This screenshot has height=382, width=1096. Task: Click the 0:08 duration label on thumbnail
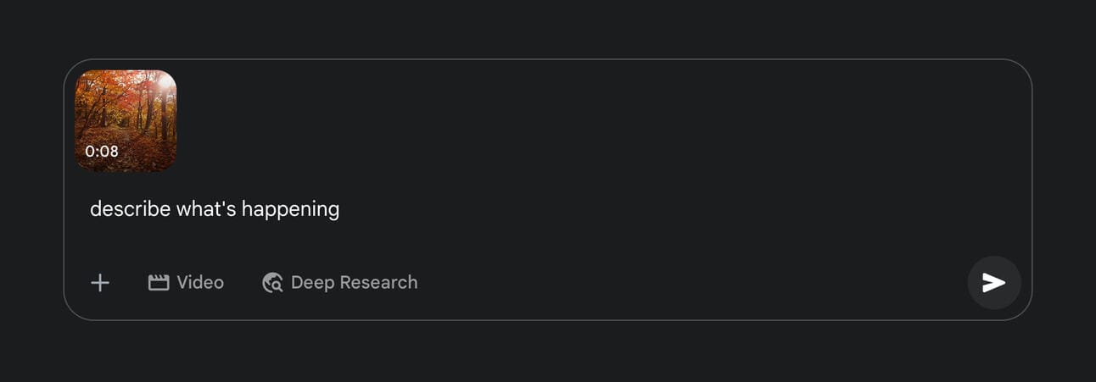click(102, 152)
